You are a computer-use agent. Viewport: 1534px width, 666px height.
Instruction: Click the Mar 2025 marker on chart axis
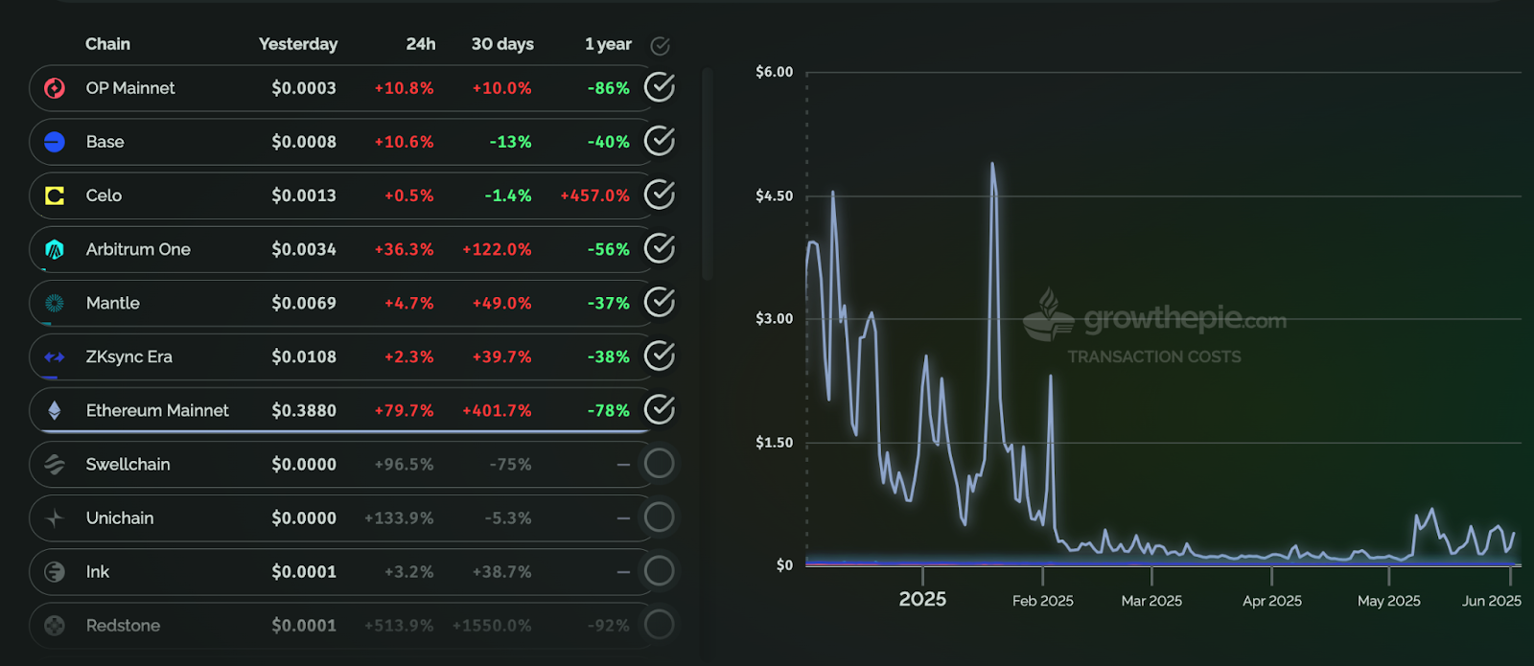coord(1151,601)
